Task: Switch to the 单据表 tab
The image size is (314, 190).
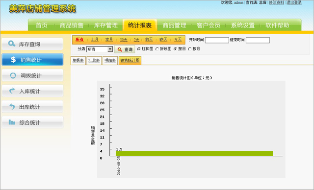Action: pyautogui.click(x=78, y=61)
